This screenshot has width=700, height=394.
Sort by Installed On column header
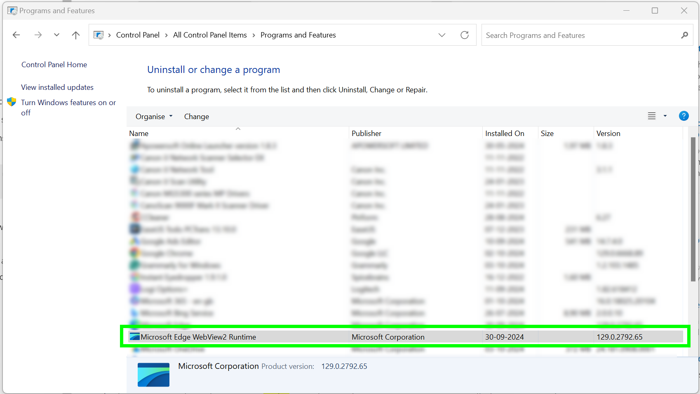coord(510,134)
